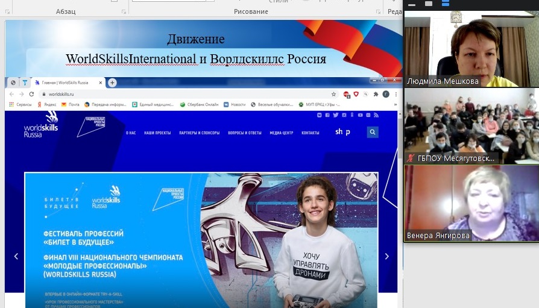
Task: Click the worldskills.ru address bar
Action: 181,94
